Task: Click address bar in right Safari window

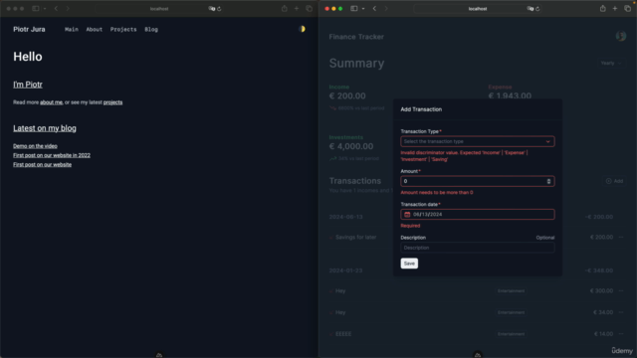Action: (478, 9)
